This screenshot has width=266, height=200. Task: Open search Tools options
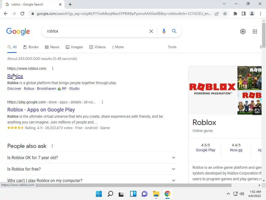(x=172, y=47)
